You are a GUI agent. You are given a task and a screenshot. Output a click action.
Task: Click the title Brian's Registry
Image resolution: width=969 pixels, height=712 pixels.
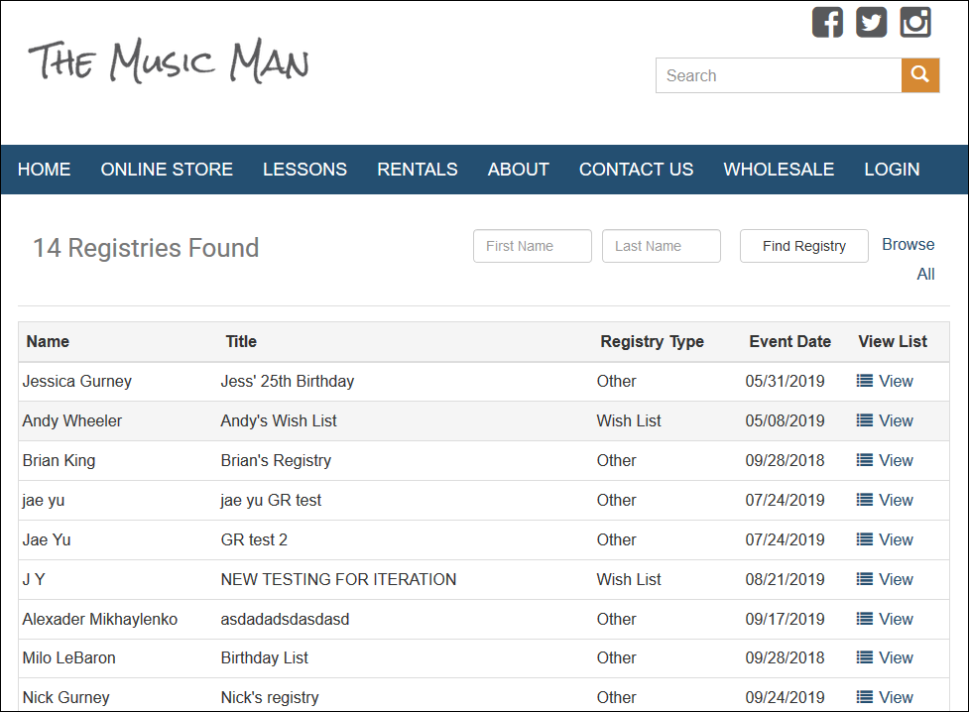276,460
